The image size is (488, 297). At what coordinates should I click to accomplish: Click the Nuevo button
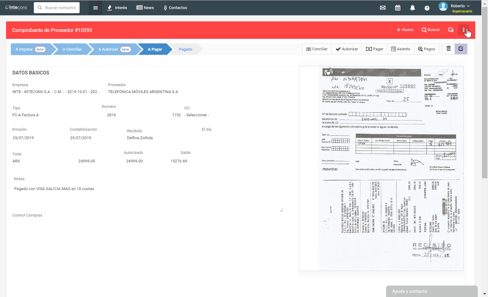pyautogui.click(x=405, y=30)
